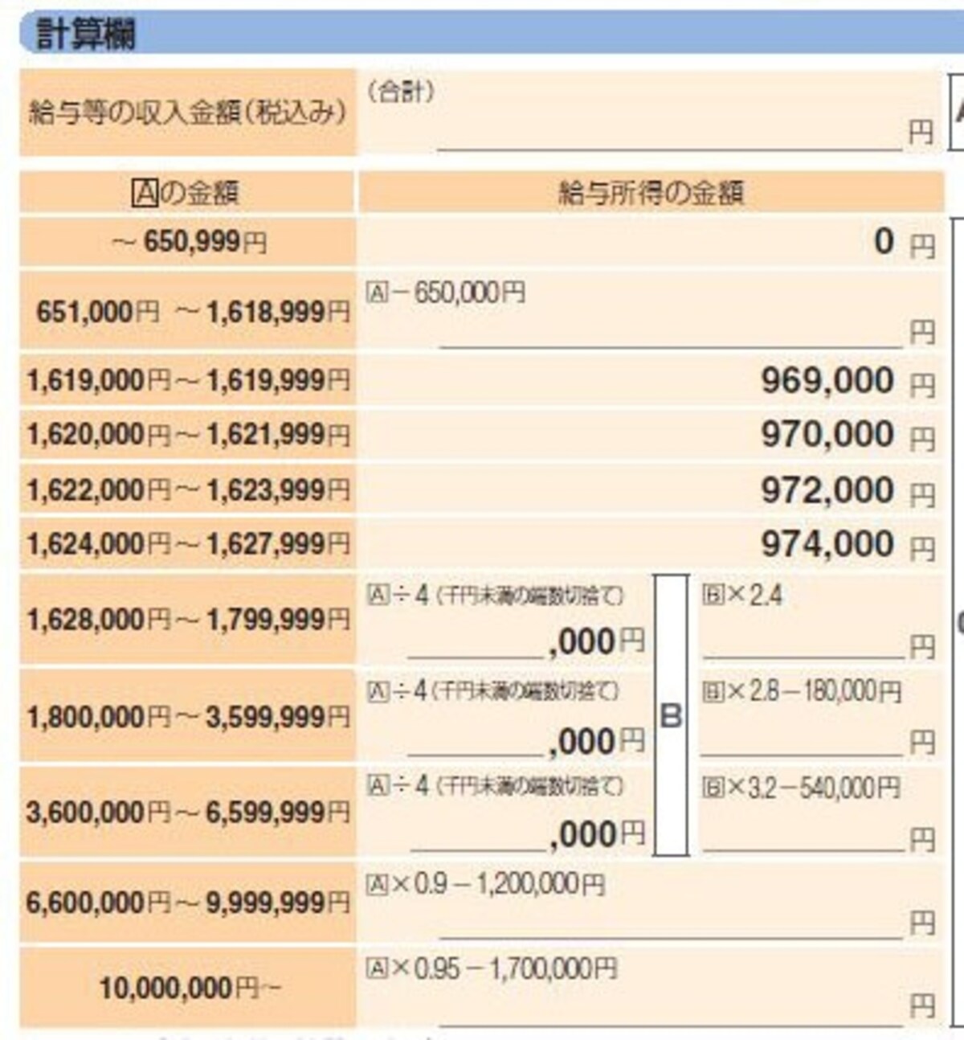Select the 1,619,000円~1,619,999円 range row
The height and width of the screenshot is (1040, 964).
click(x=188, y=380)
